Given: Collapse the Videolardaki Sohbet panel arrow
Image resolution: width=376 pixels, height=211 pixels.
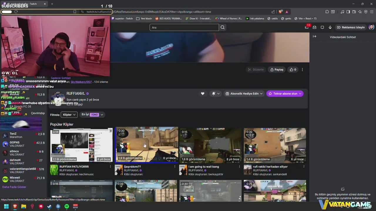Looking at the screenshot, I should pyautogui.click(x=314, y=37).
